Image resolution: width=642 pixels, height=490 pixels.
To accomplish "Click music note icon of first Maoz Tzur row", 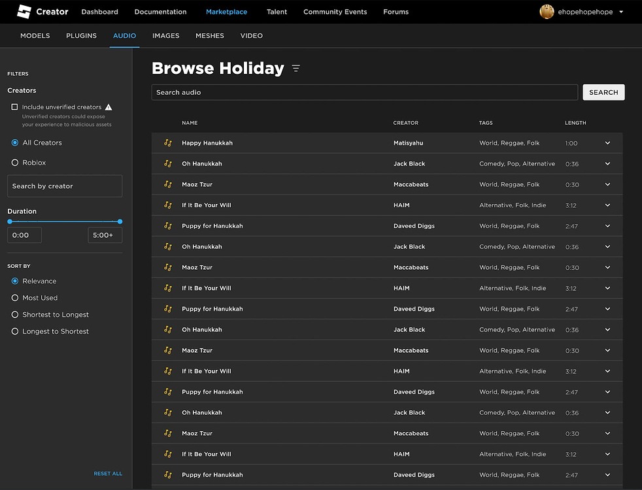I will pyautogui.click(x=168, y=184).
